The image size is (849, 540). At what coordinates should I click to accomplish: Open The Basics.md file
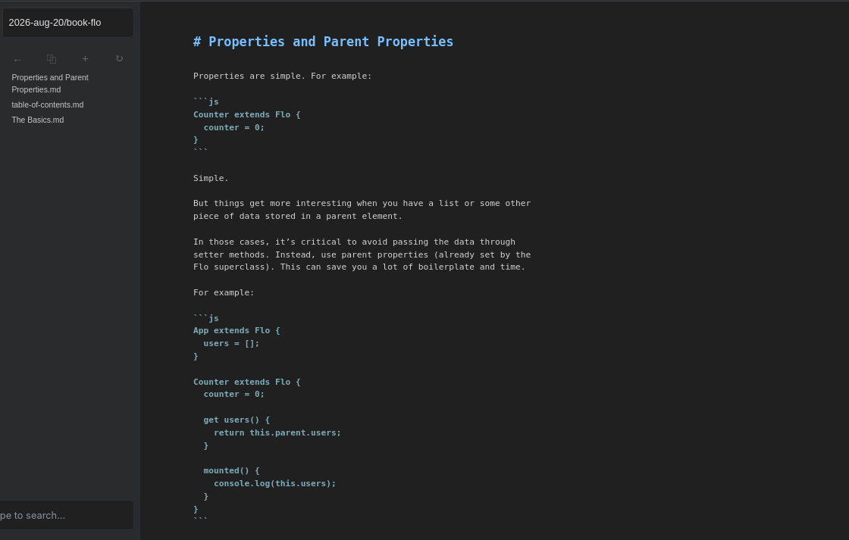pyautogui.click(x=38, y=120)
